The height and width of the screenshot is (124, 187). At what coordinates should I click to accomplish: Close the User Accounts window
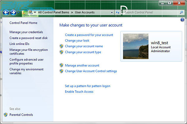click(x=179, y=3)
